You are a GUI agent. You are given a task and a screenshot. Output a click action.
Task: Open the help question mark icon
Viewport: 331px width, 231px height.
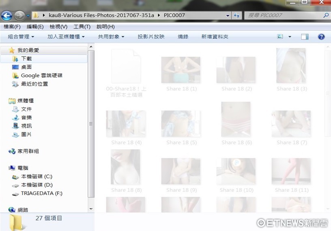click(x=321, y=36)
